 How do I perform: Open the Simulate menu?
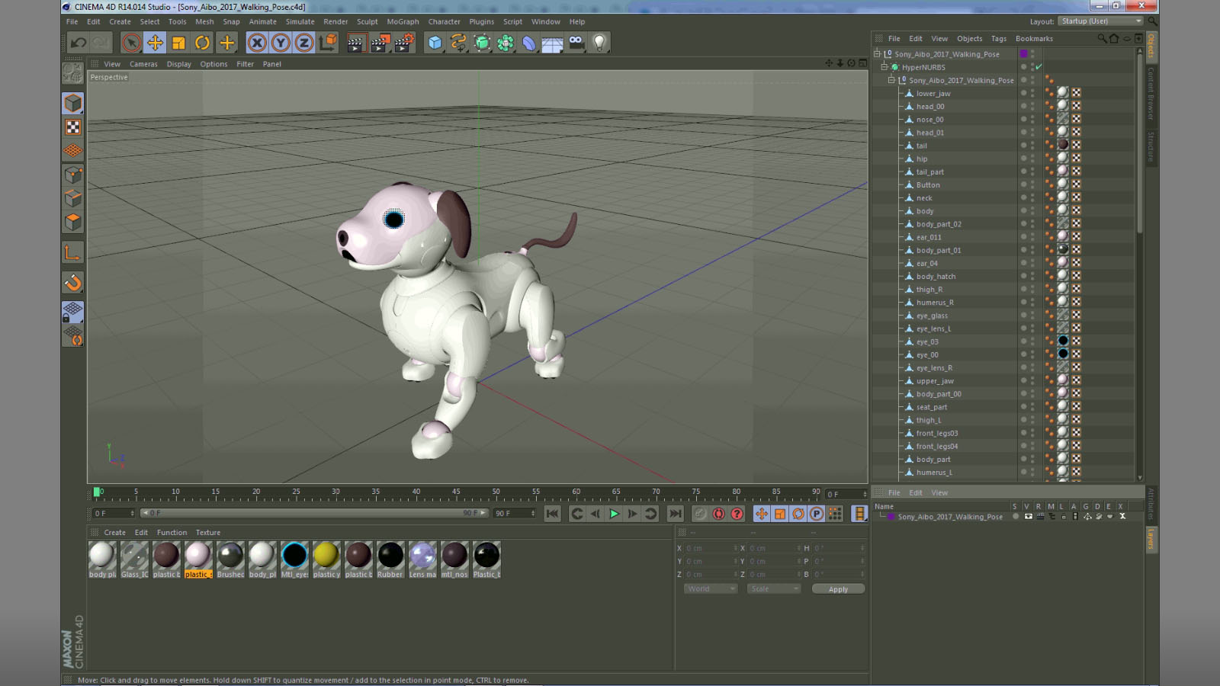pos(300,21)
